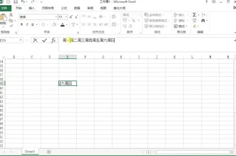Viewport: 236px width, 156px height.
Task: Click the Fill down icon in editing group
Action: click(x=194, y=20)
